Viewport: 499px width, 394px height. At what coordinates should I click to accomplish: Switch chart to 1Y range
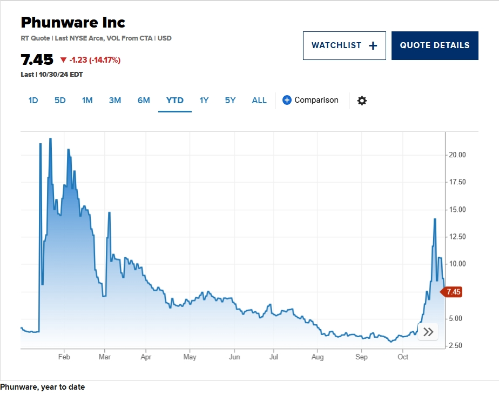click(x=204, y=101)
